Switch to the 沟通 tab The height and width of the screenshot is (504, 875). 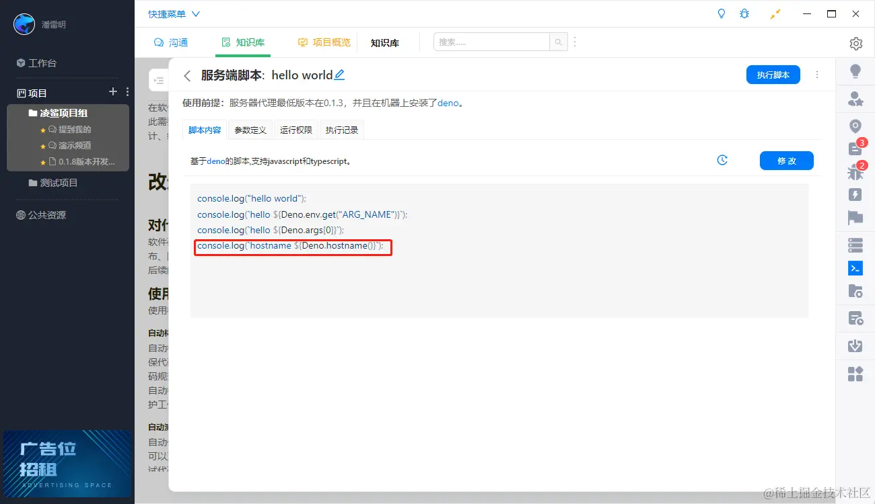coord(171,42)
